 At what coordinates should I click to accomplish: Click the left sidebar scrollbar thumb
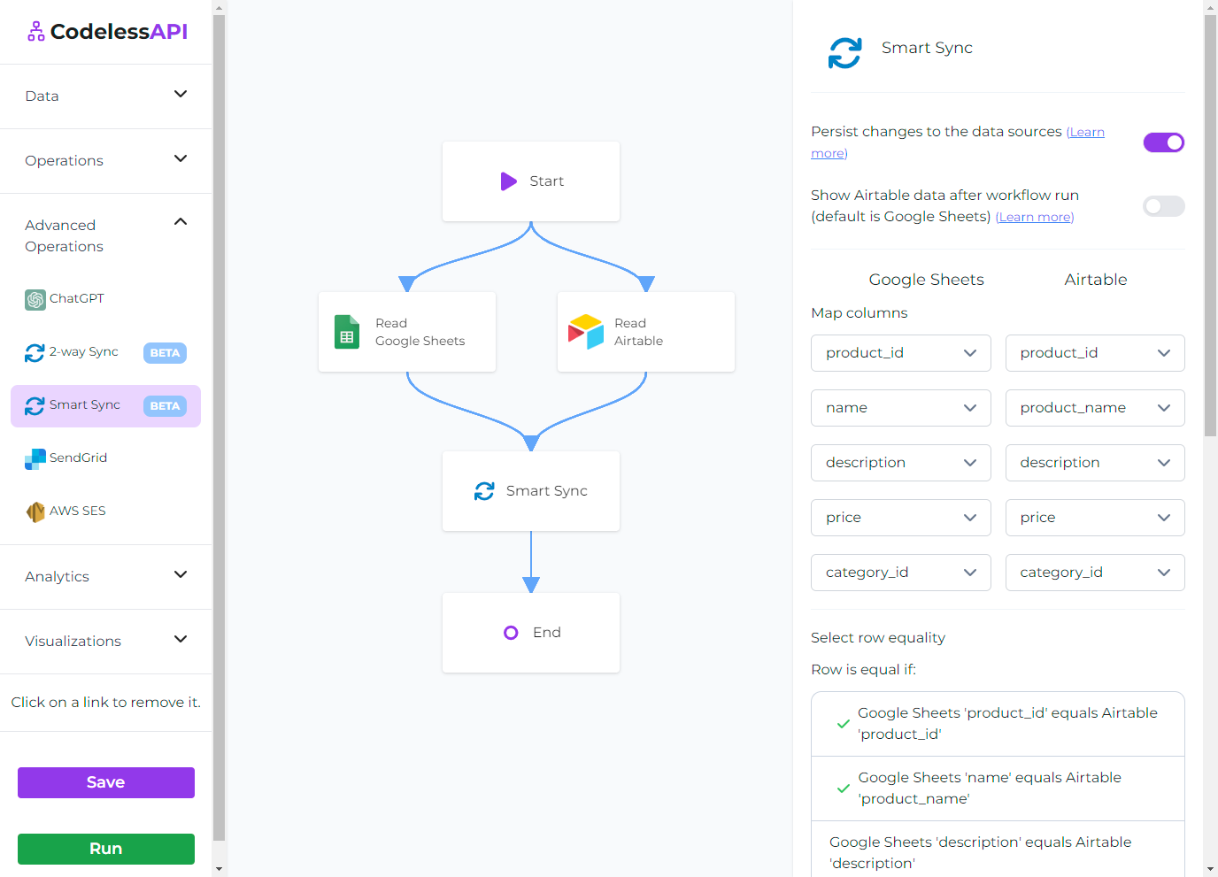tap(220, 427)
